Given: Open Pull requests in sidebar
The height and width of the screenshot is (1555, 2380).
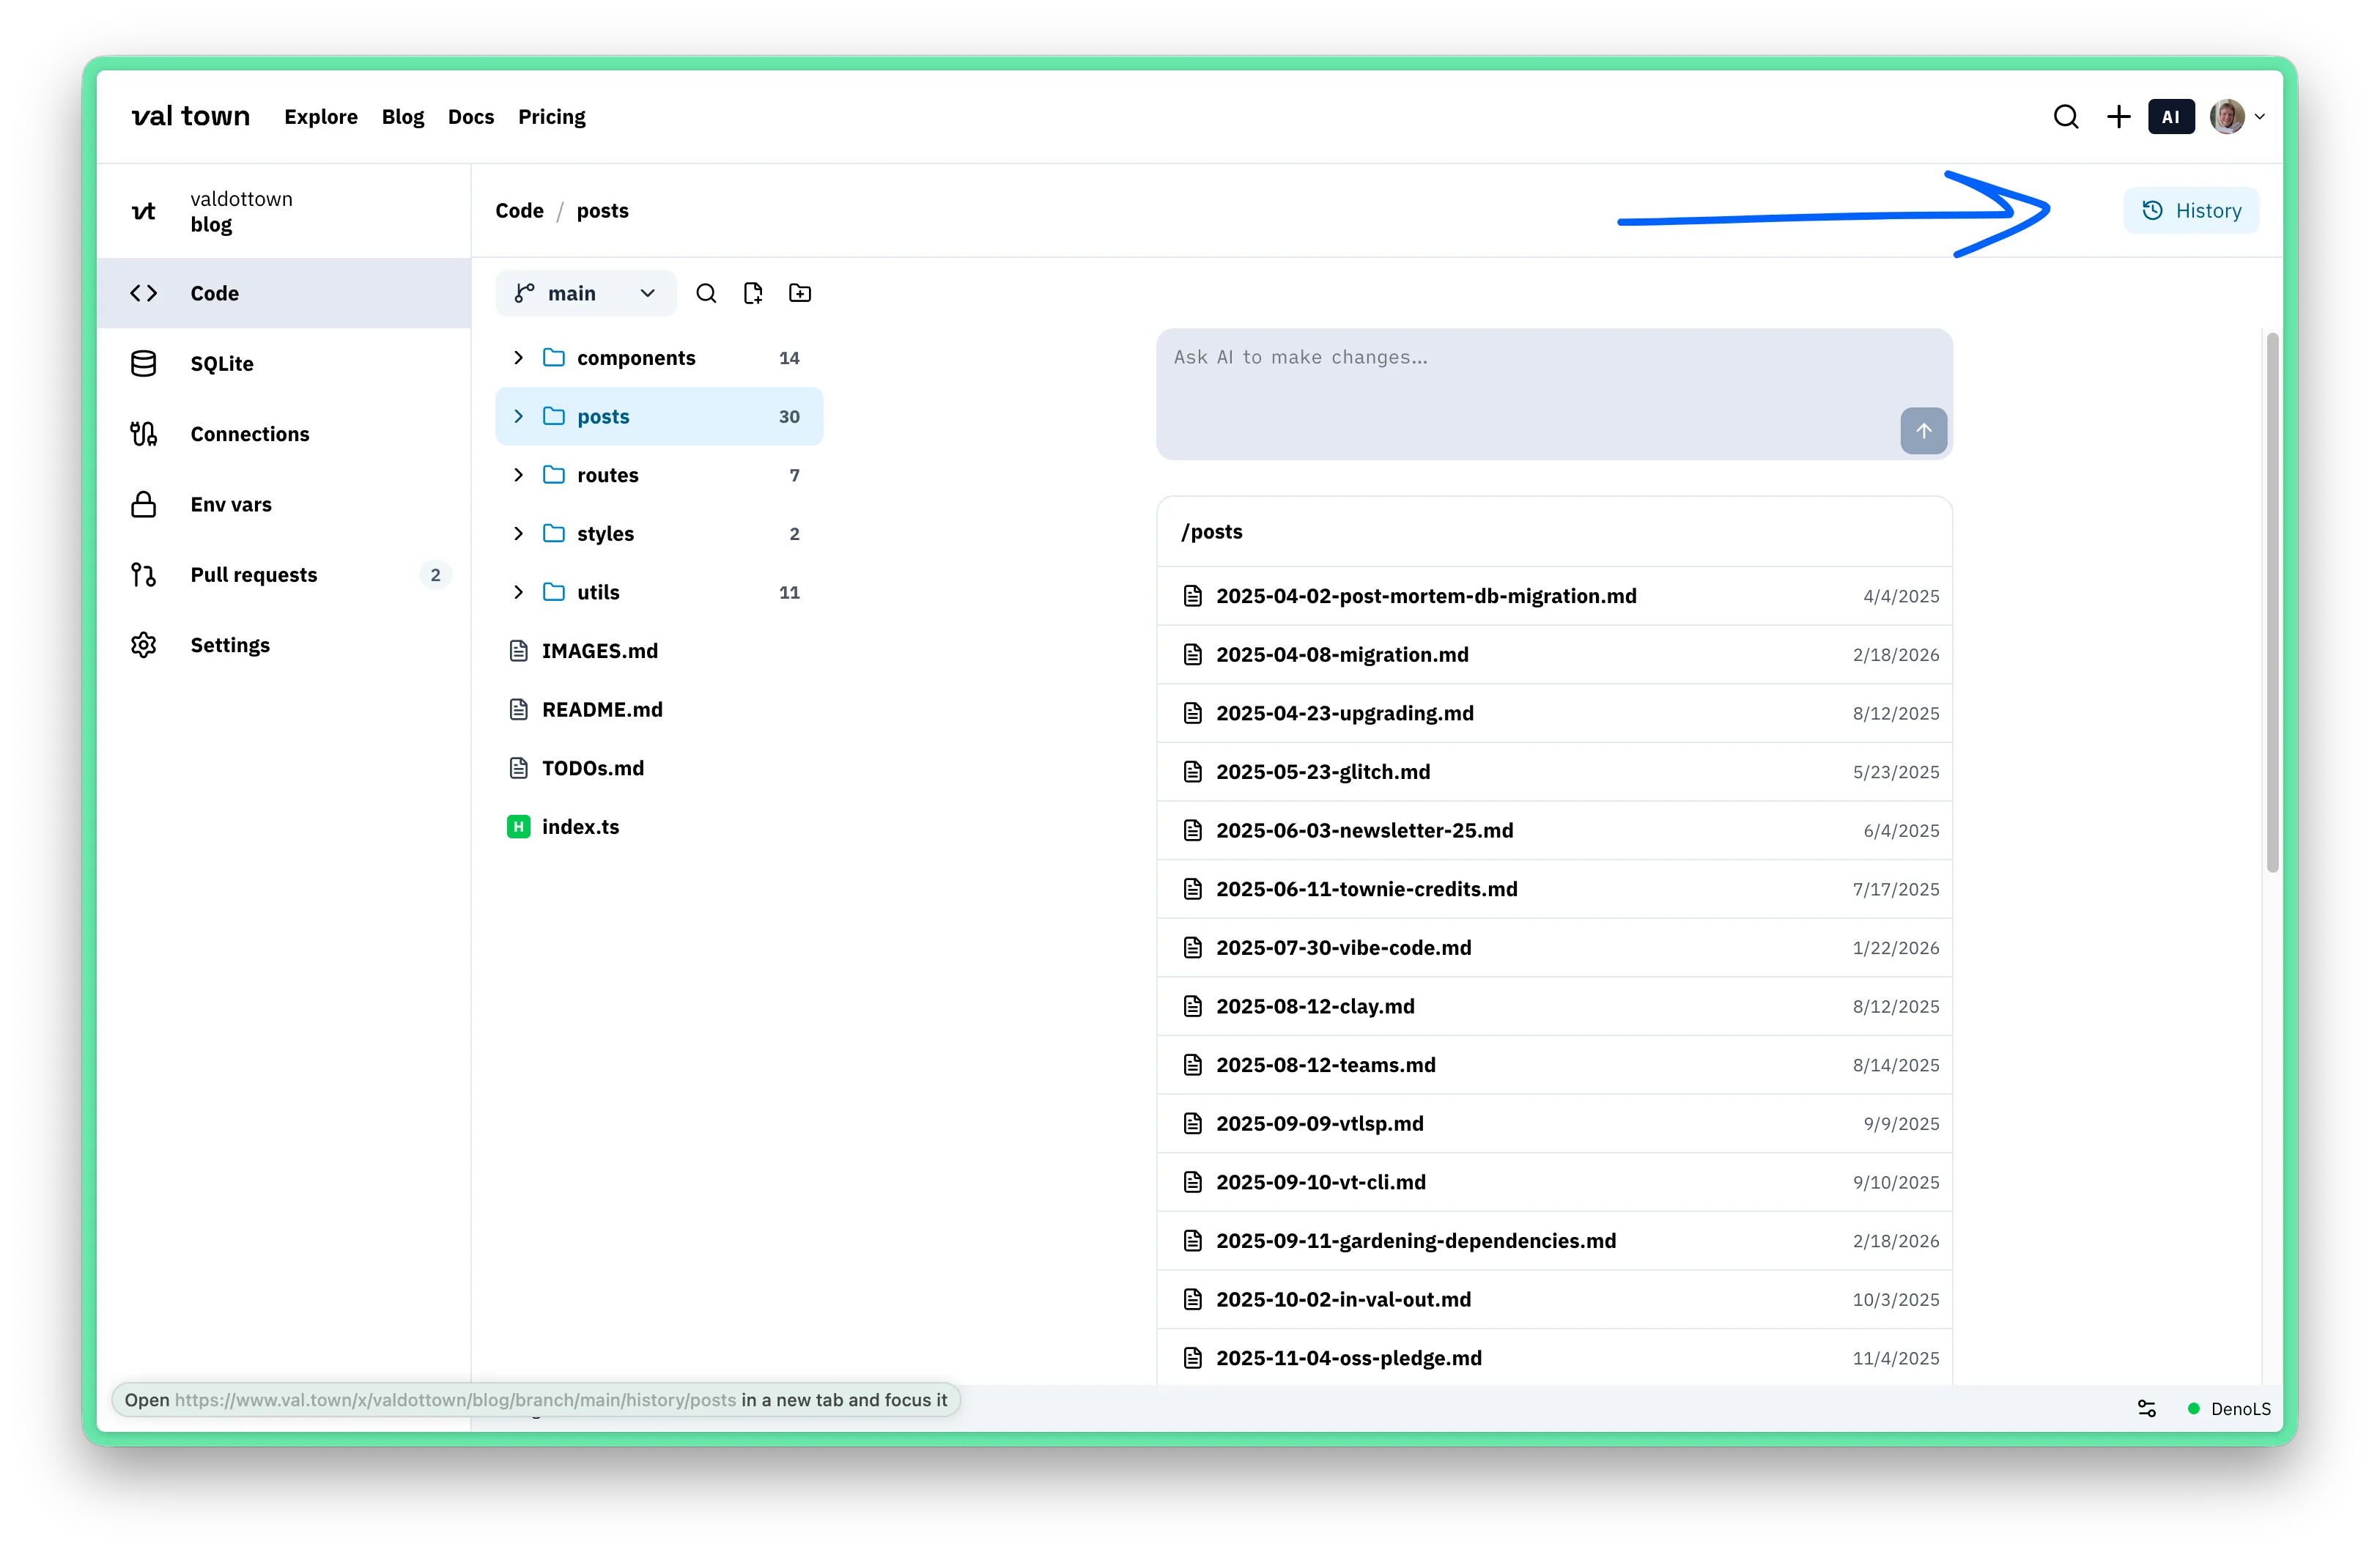Looking at the screenshot, I should pos(284,575).
